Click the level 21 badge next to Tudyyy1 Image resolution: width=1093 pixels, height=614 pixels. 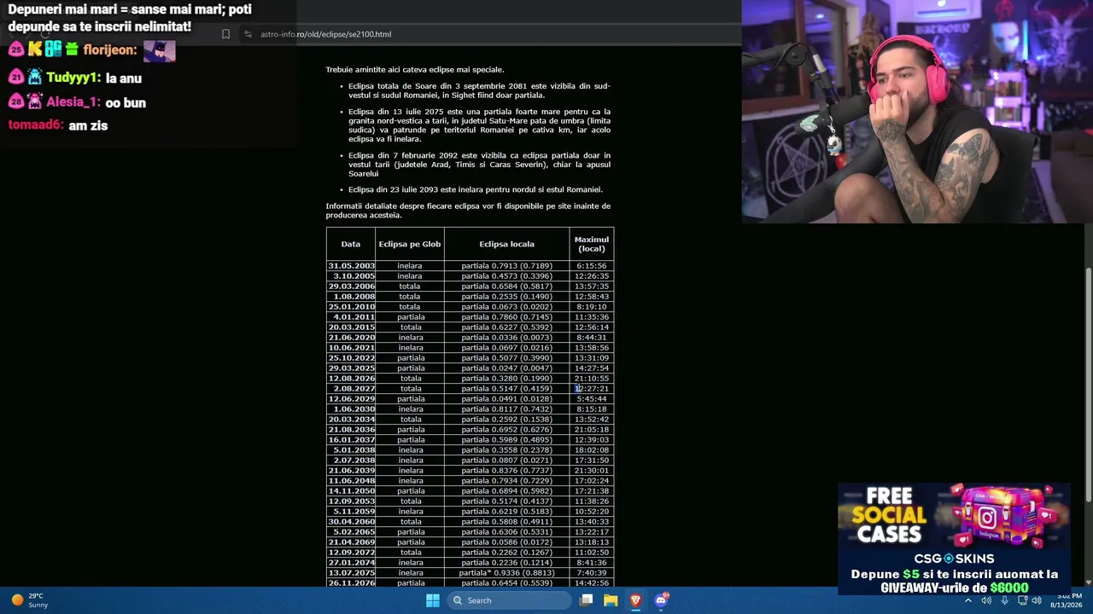16,78
